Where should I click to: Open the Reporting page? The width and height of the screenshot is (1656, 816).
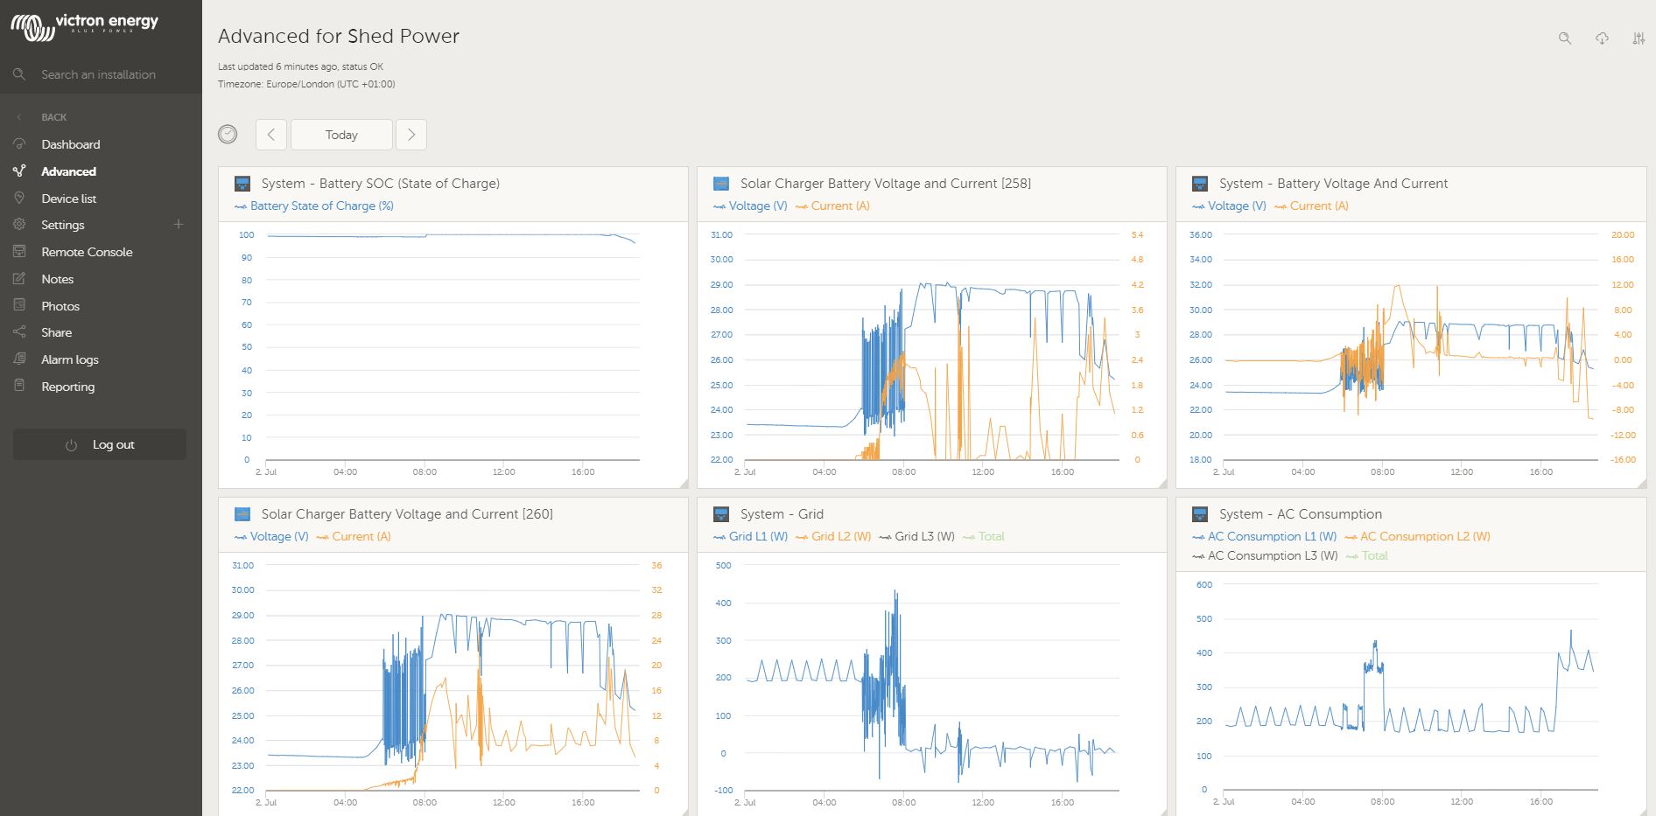point(67,387)
